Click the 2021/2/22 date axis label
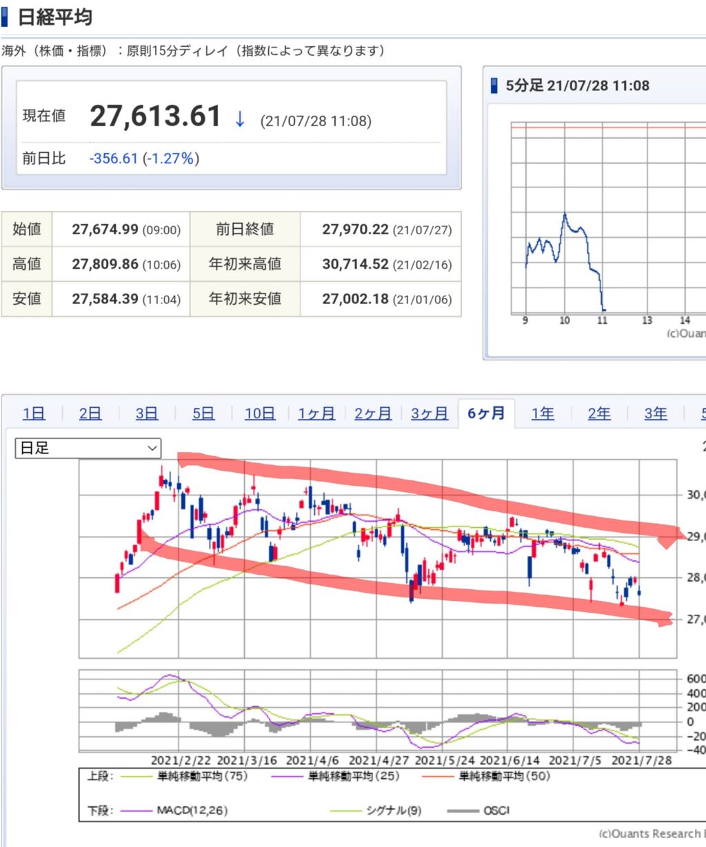This screenshot has height=847, width=706. point(181,760)
